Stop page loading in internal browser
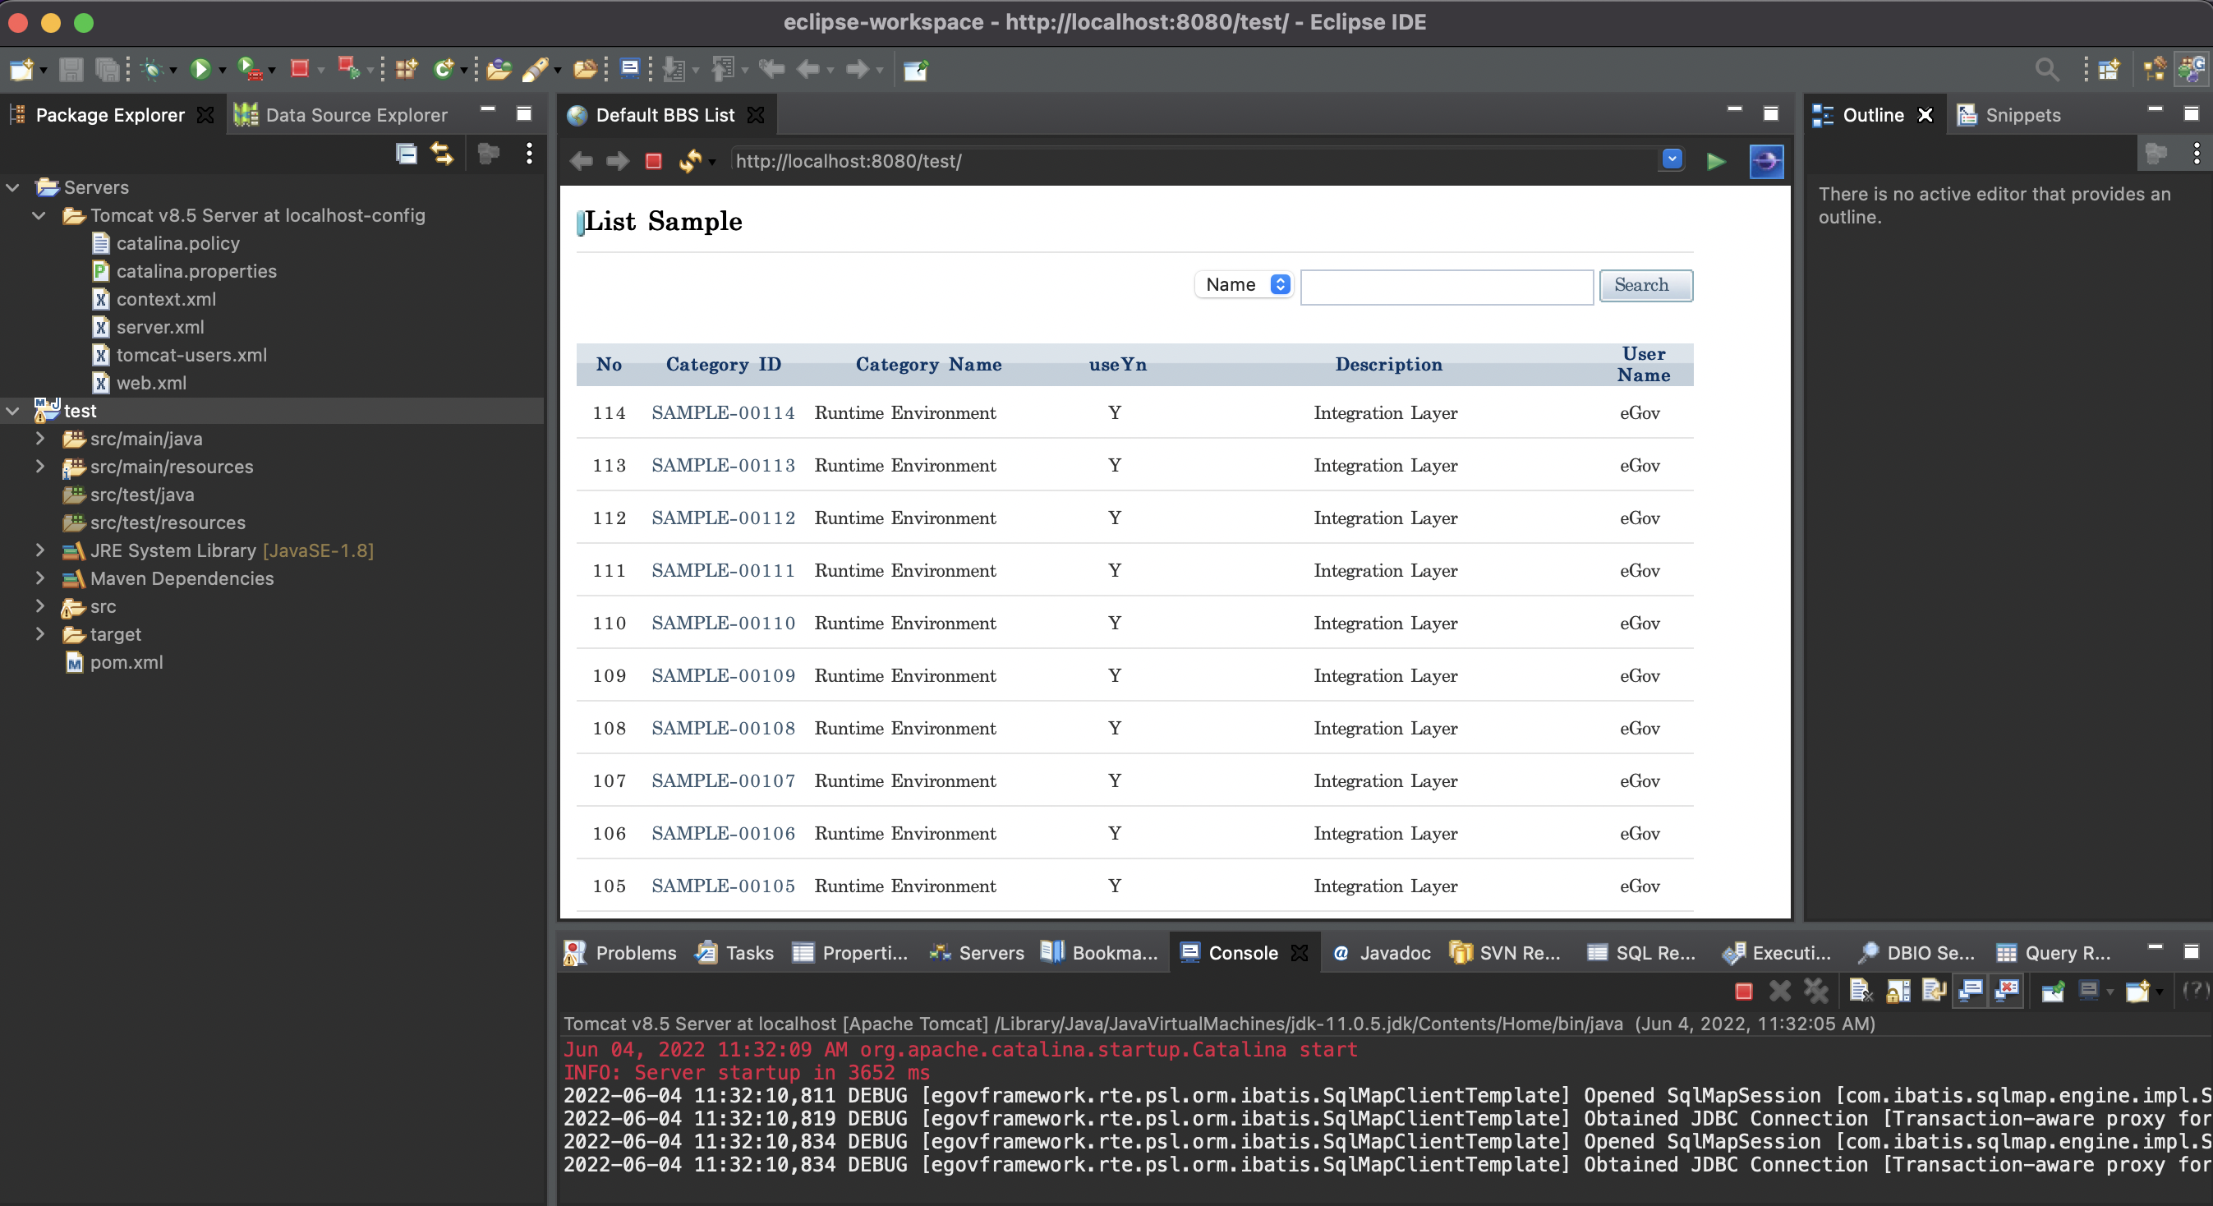 click(x=653, y=162)
